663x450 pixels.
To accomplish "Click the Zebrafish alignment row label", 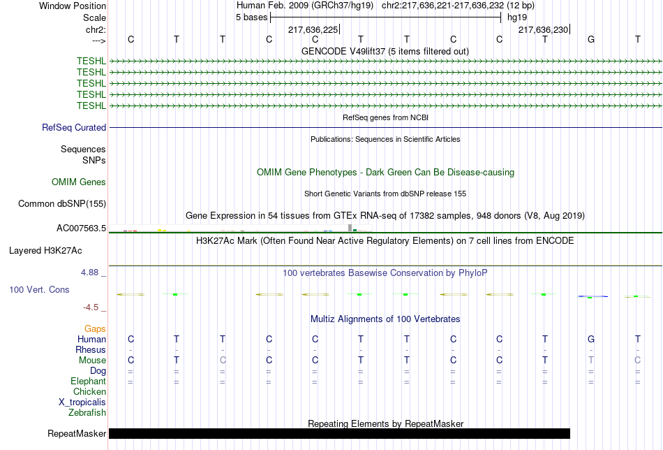I will (87, 412).
